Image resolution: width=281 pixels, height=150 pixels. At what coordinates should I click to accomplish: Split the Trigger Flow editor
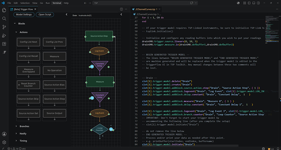[121, 9]
